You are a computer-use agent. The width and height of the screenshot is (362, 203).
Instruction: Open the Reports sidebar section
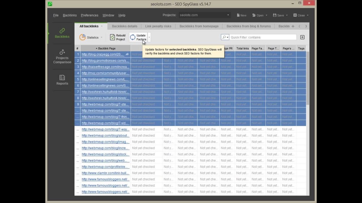62,80
